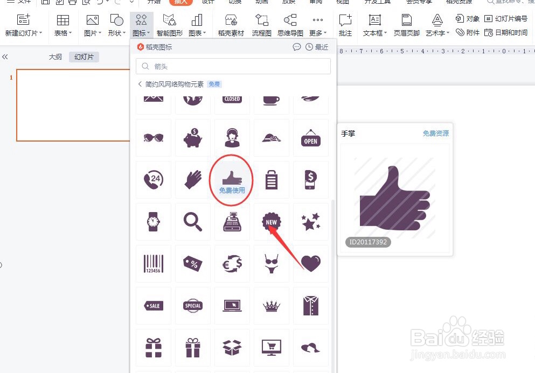Insert the euro dollar exchange icon
The width and height of the screenshot is (535, 373).
point(232,264)
